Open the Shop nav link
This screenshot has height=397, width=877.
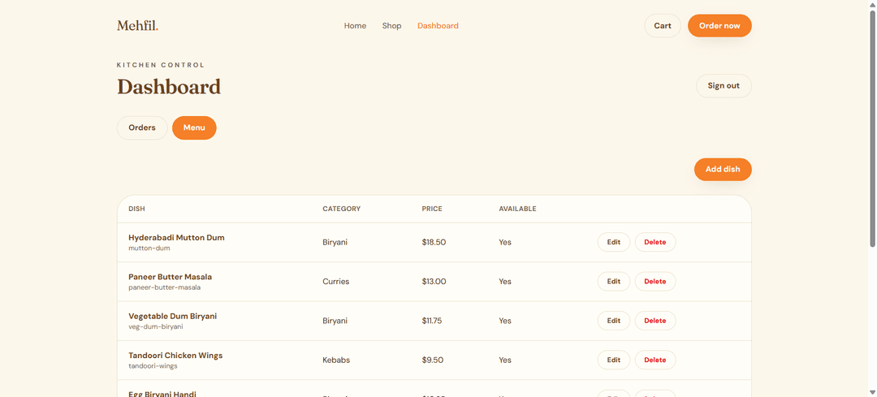tap(391, 26)
